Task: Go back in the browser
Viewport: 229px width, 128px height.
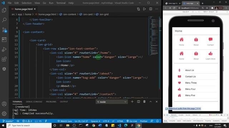Action: point(166,8)
